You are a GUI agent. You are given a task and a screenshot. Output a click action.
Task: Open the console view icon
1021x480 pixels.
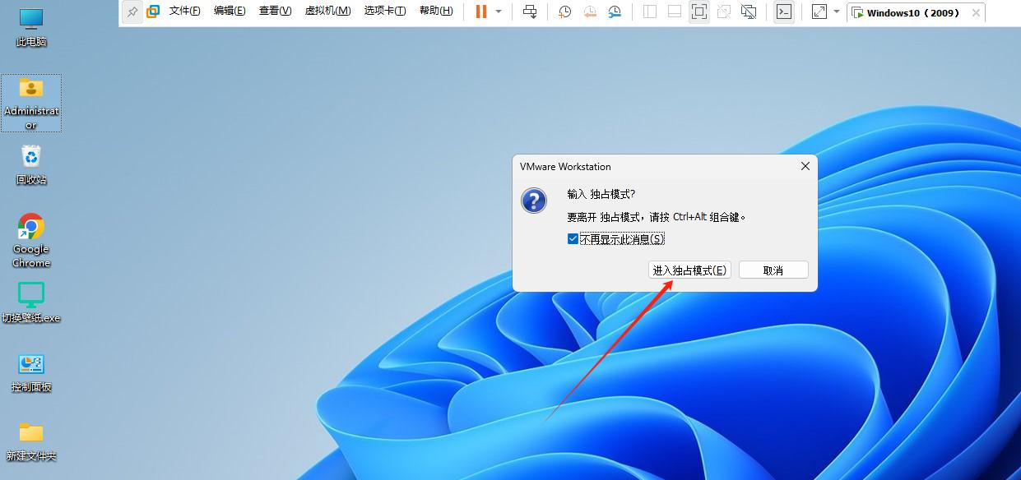[784, 12]
